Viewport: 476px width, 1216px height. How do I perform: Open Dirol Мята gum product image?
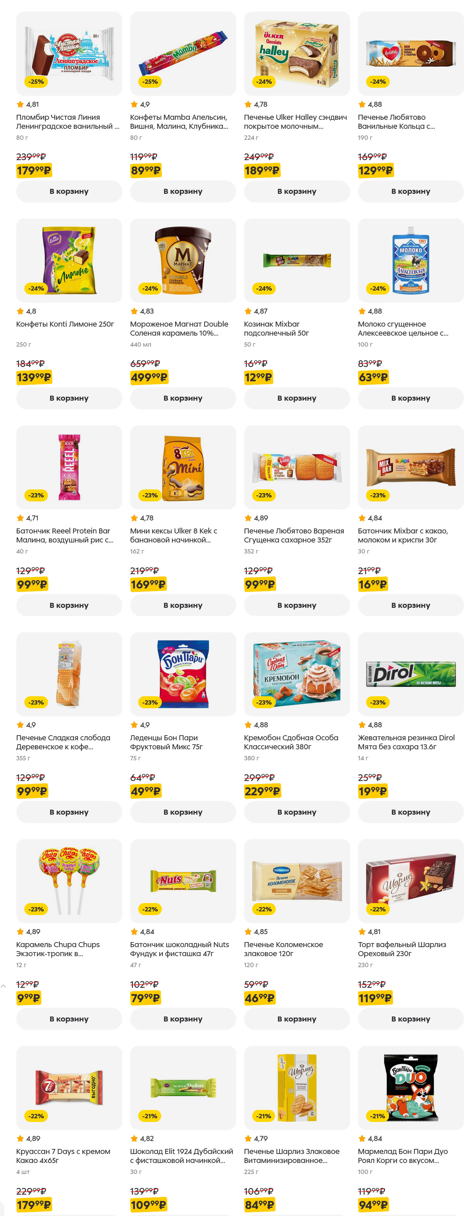coord(410,674)
